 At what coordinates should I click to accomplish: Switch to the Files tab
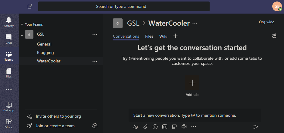click(149, 36)
